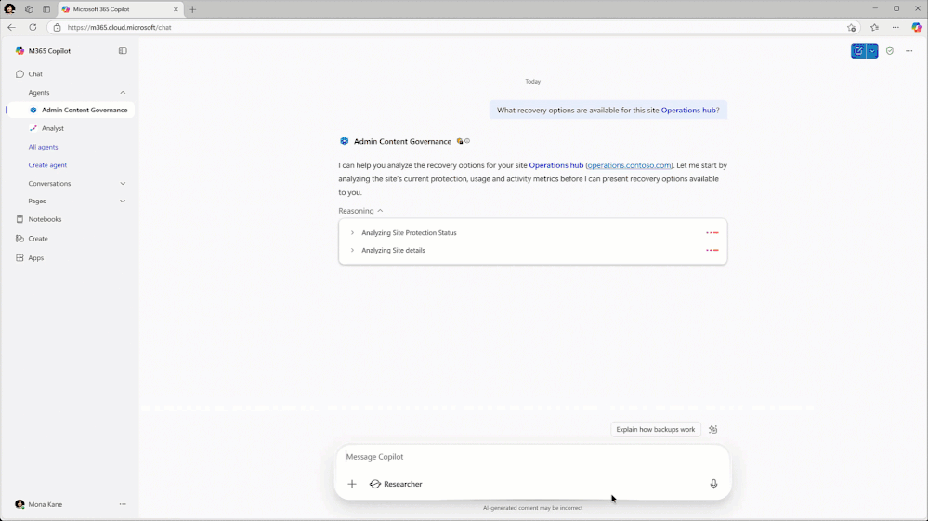Click the M365 Copilot logo

click(20, 51)
